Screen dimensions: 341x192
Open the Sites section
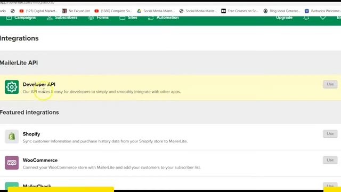click(x=128, y=18)
